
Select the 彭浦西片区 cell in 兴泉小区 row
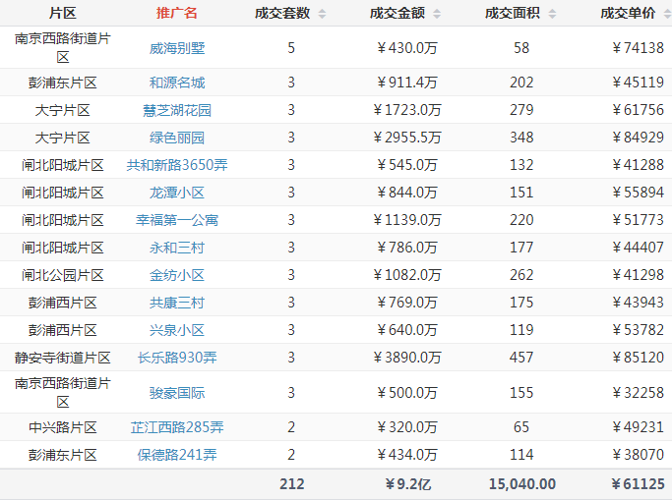pos(63,330)
